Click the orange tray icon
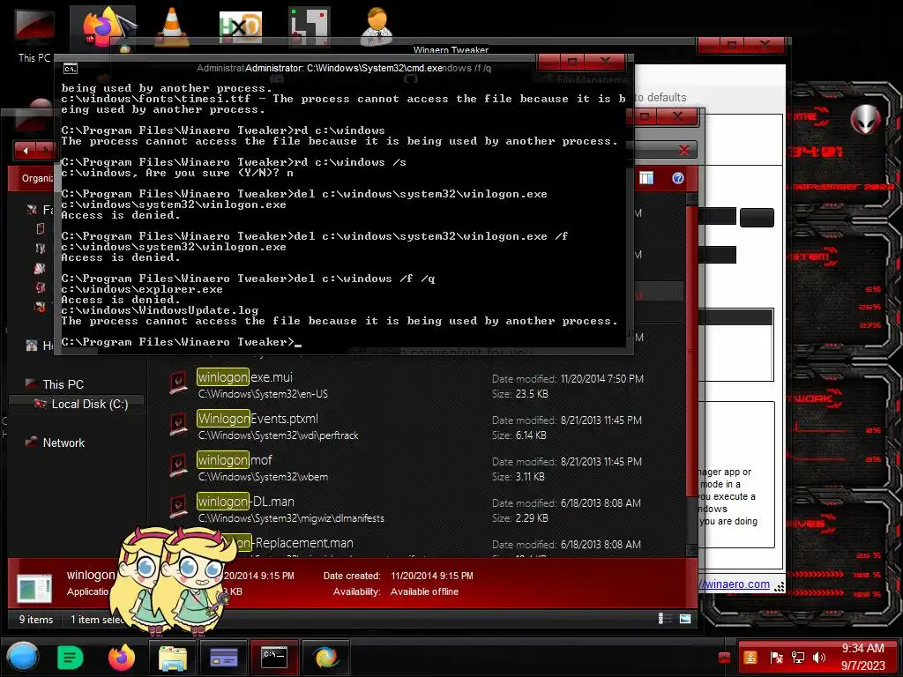Viewport: 903px width, 677px height. coord(750,658)
